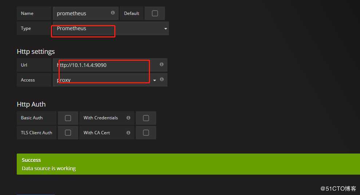Click info icon next to Url field
The width and height of the screenshot is (360, 195).
point(162,64)
